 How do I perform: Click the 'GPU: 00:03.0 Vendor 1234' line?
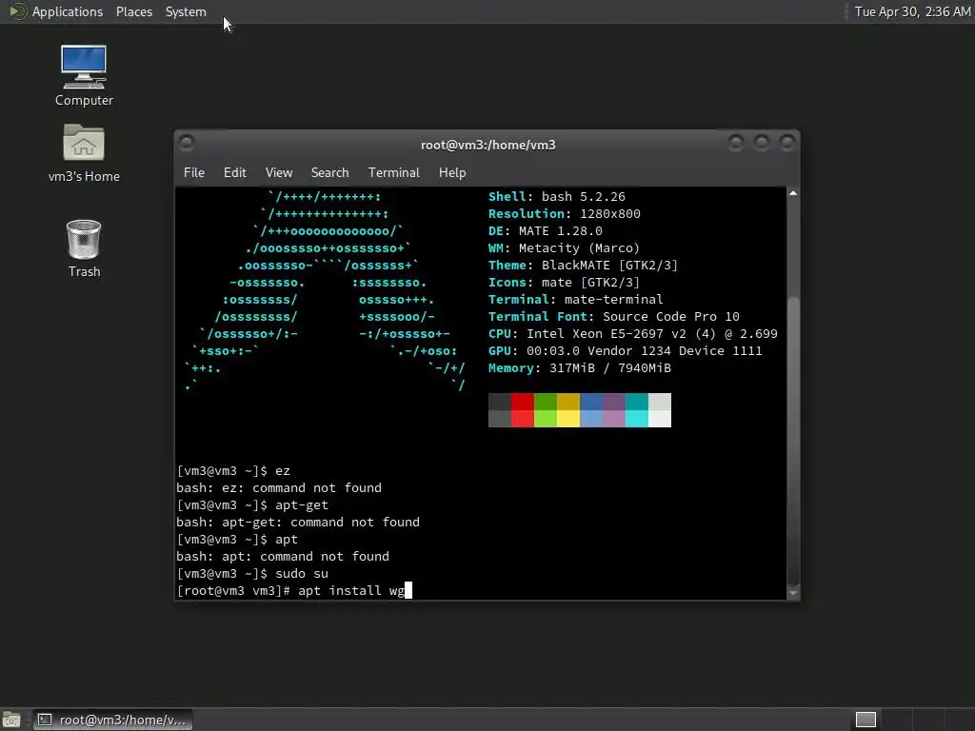click(x=625, y=350)
